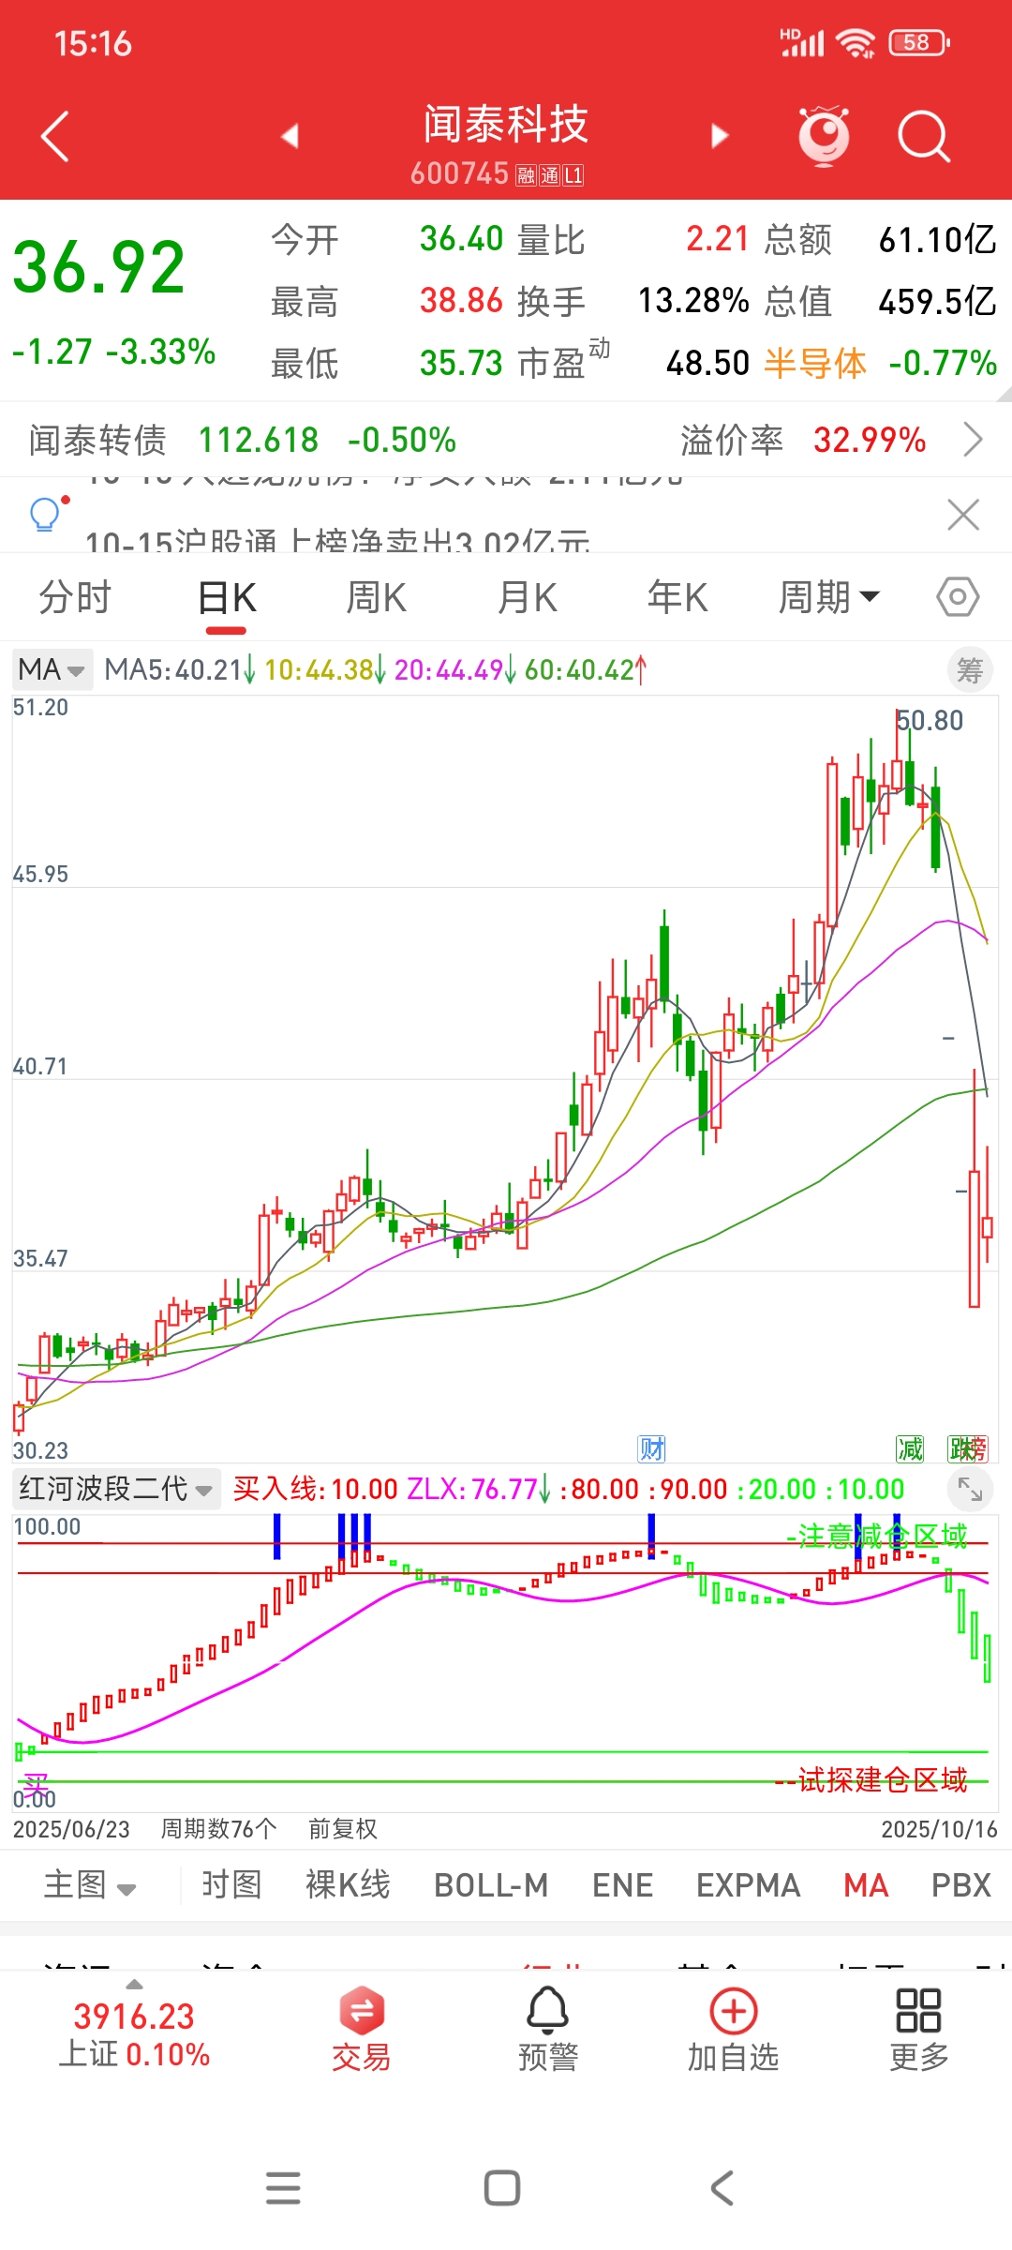Go to next stock with right triangle

pos(720,136)
